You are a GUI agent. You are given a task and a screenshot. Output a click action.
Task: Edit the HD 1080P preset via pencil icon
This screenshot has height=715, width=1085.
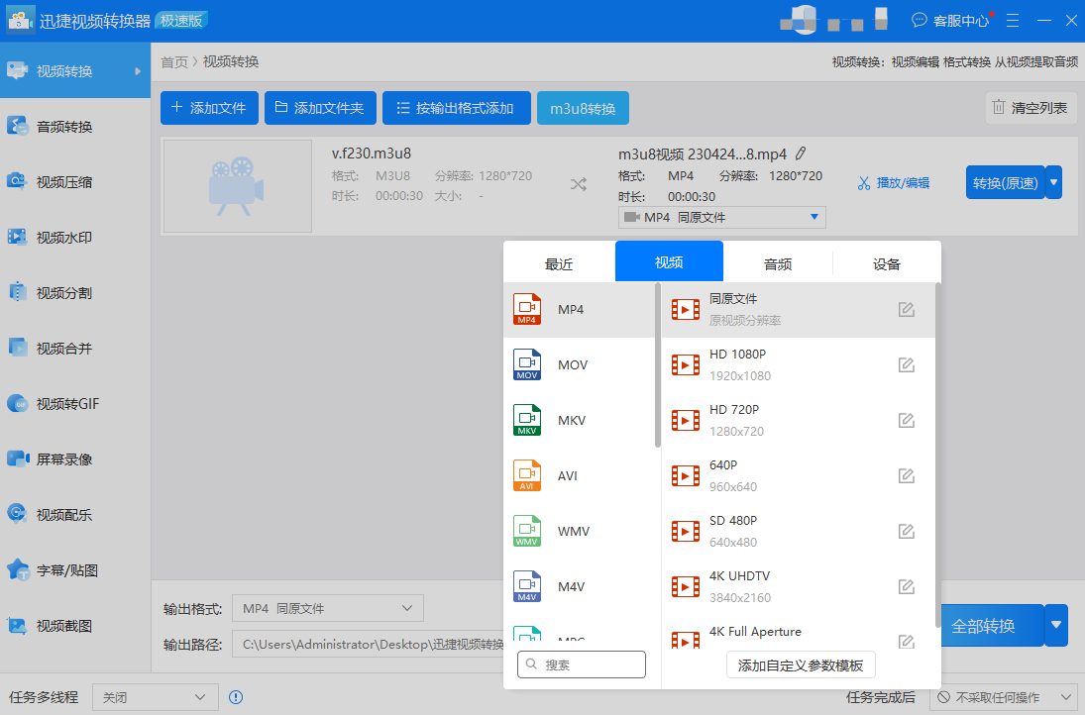pyautogui.click(x=906, y=364)
